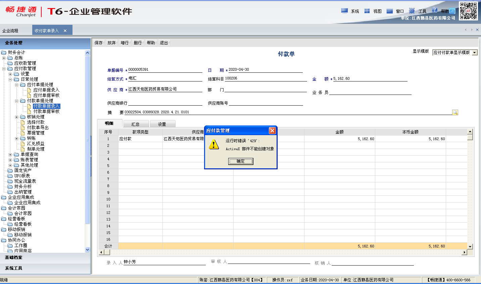
Task: Expand the 转账 tree node
Action: 16,138
